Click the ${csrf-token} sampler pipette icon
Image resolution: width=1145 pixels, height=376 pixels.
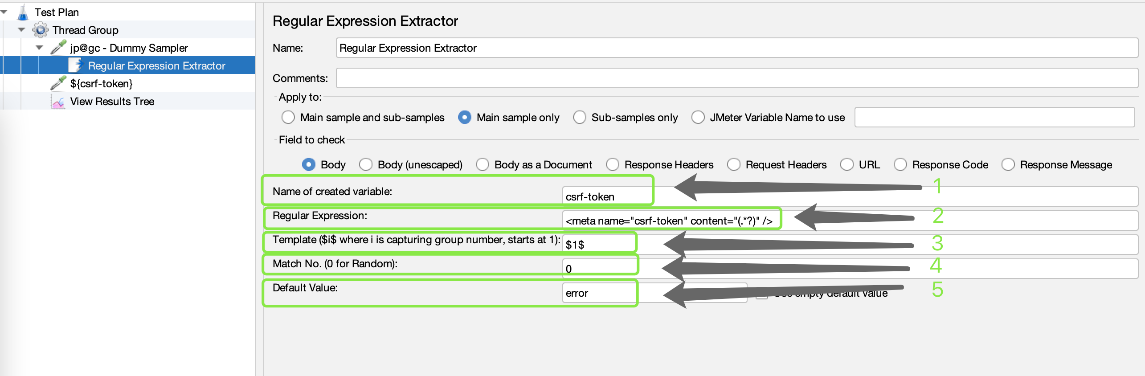click(x=58, y=83)
